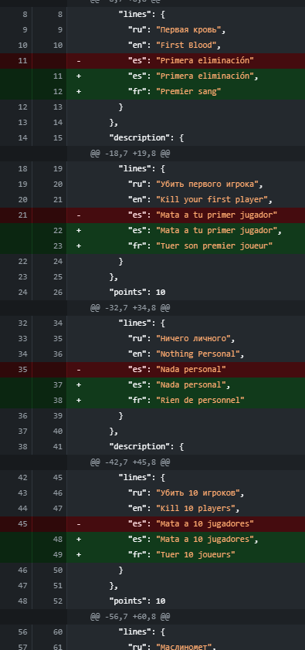Click the closing brace on new line 50

click(120, 570)
